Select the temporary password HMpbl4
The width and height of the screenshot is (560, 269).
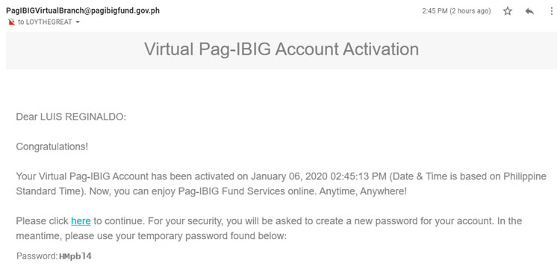coord(75,256)
